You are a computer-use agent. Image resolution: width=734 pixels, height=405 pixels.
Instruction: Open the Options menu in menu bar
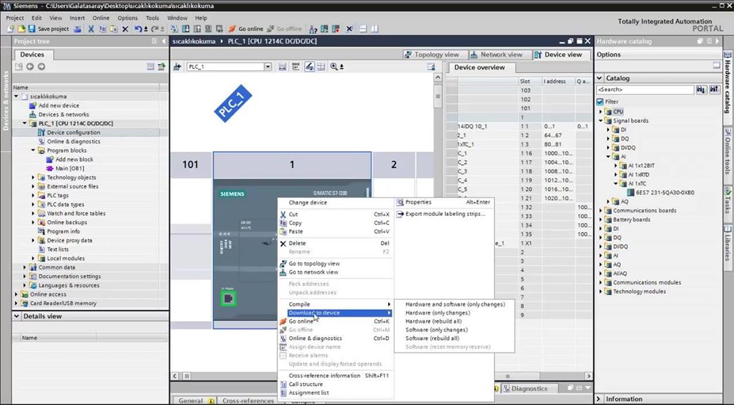128,18
